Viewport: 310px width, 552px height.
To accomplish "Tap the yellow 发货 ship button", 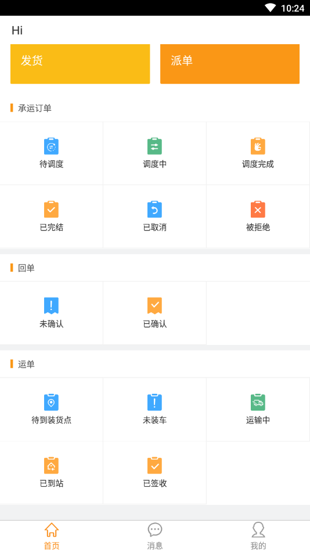I will click(80, 64).
